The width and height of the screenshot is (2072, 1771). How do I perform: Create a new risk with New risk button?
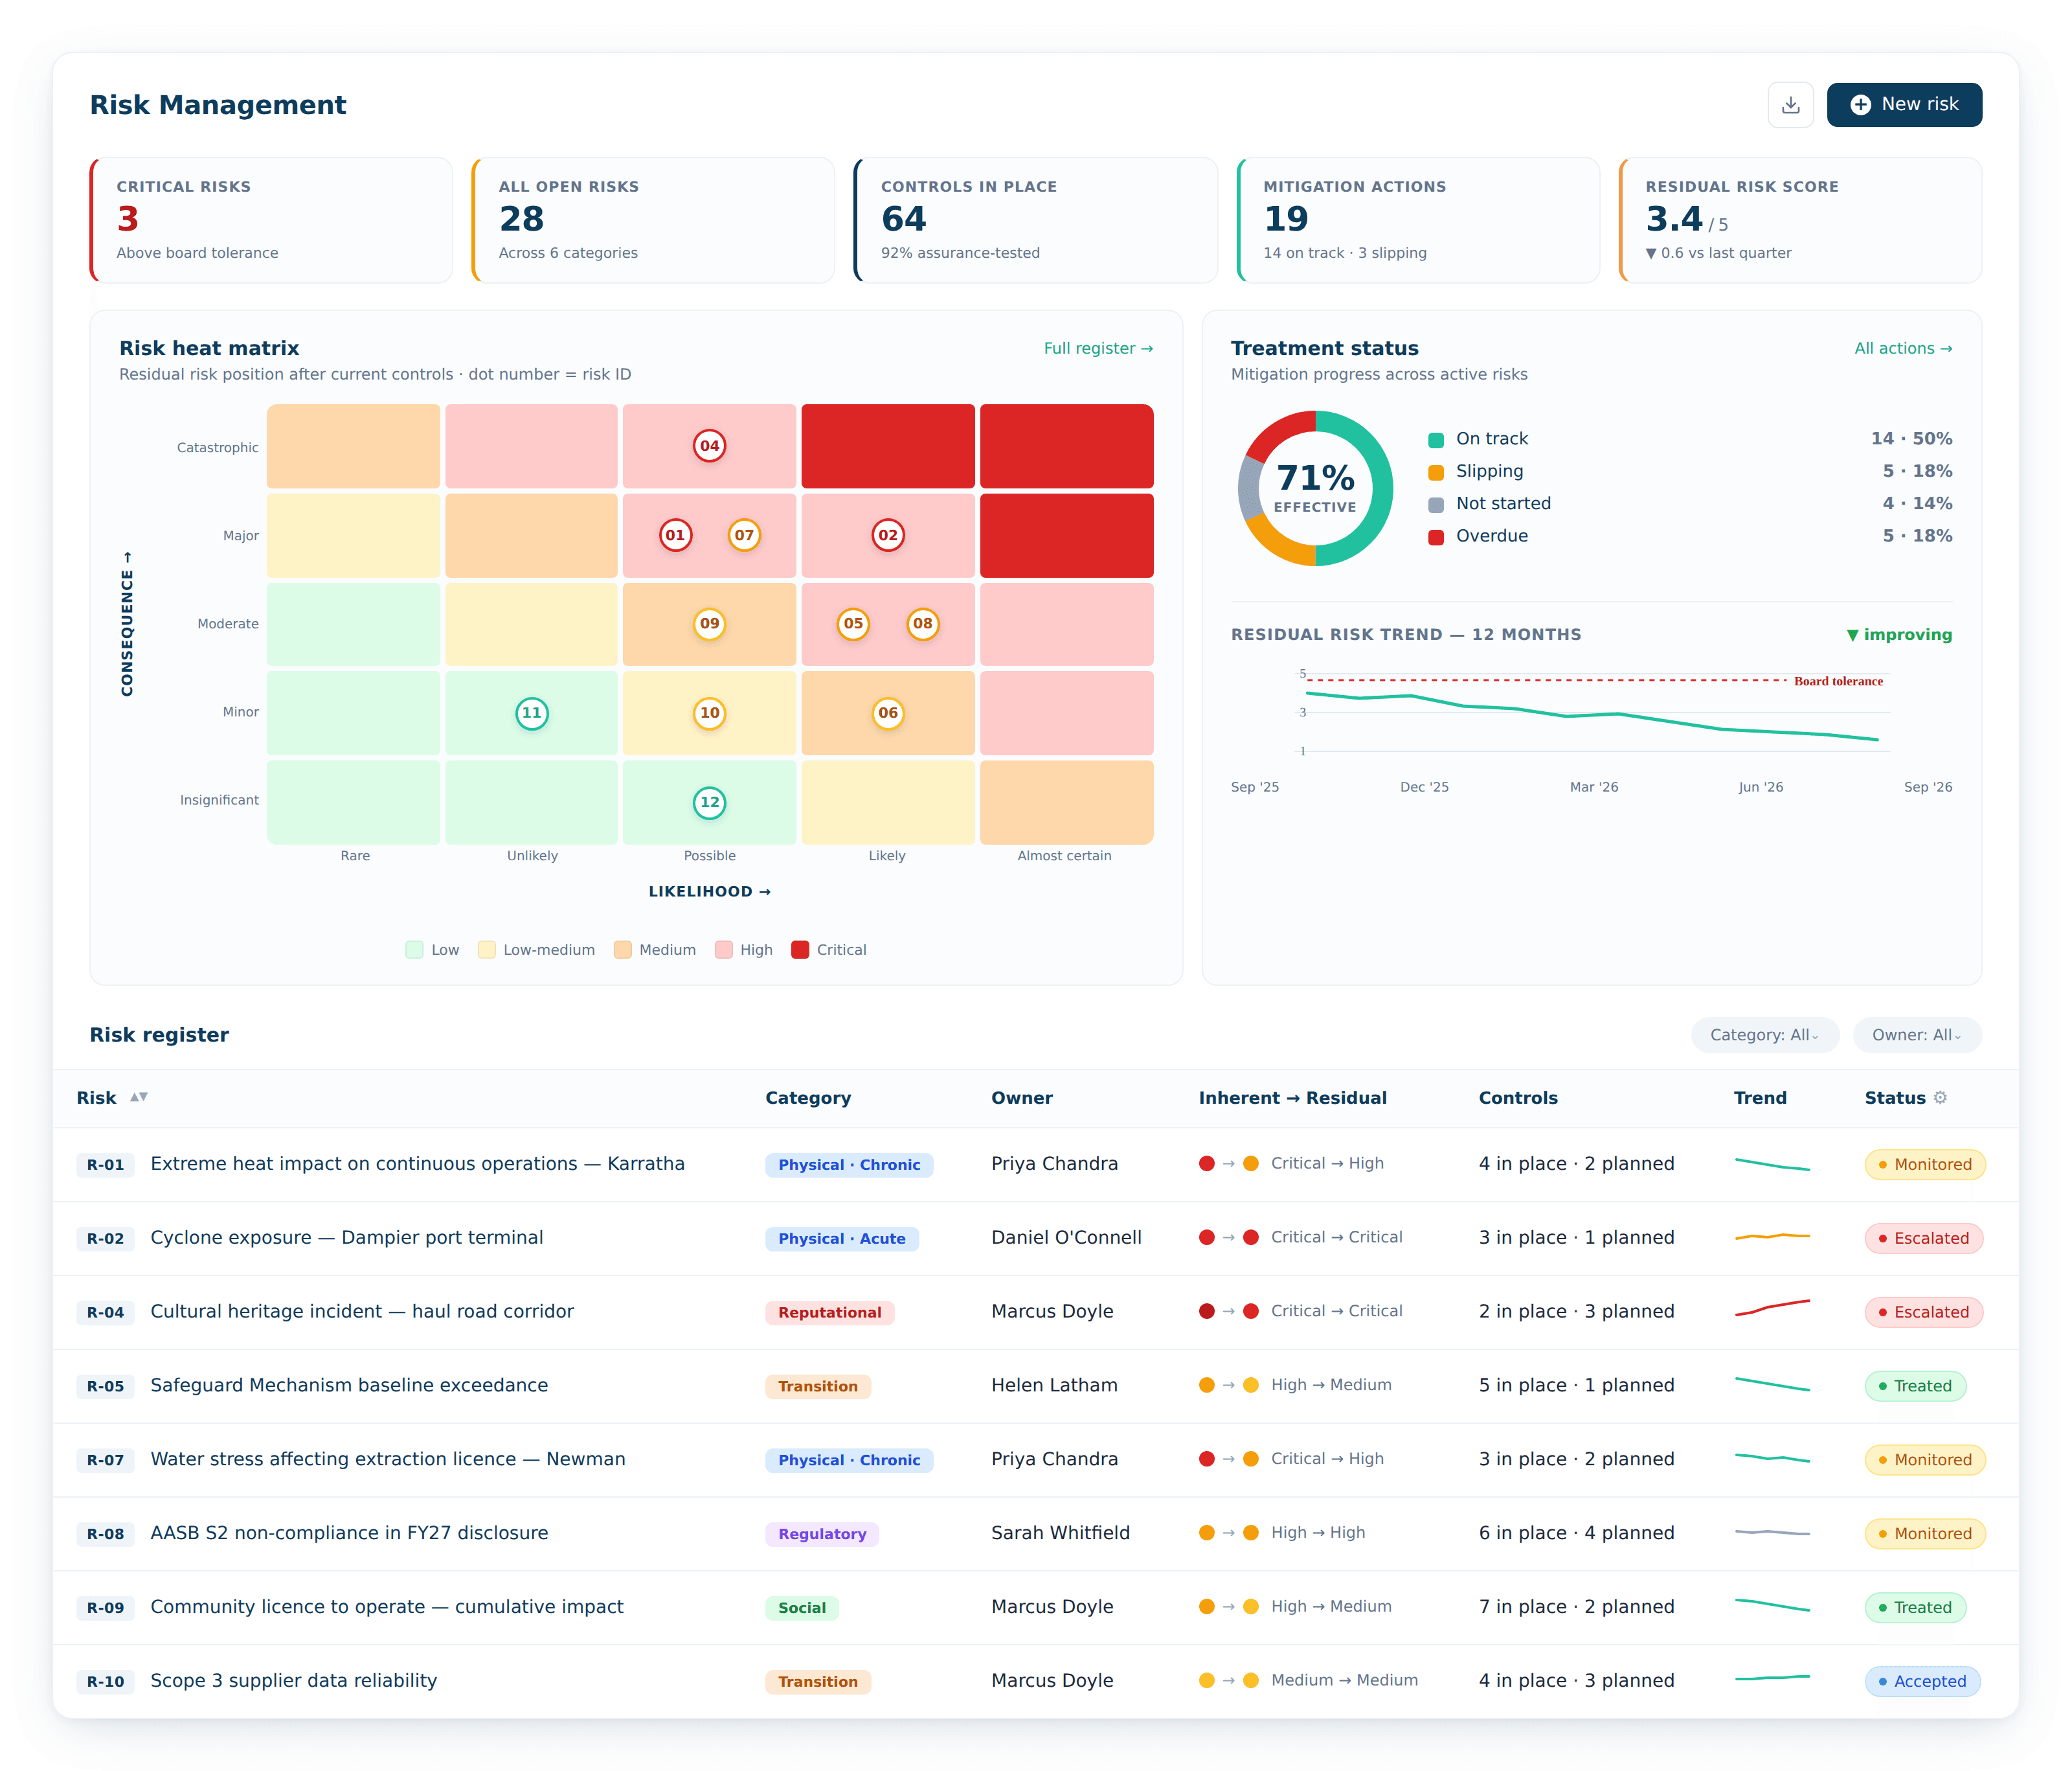pos(1904,105)
